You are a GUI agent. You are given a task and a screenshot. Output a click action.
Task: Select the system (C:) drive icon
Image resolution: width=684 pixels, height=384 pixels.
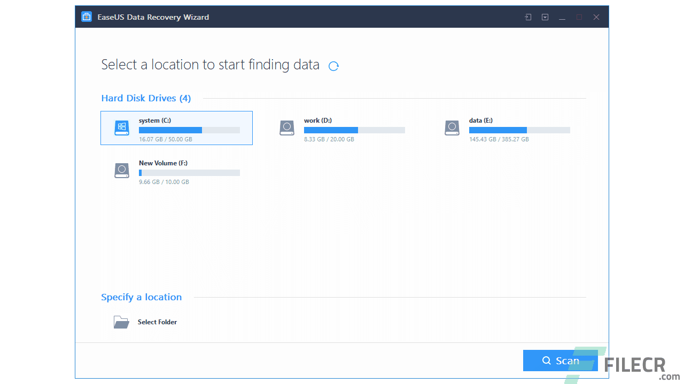[121, 128]
